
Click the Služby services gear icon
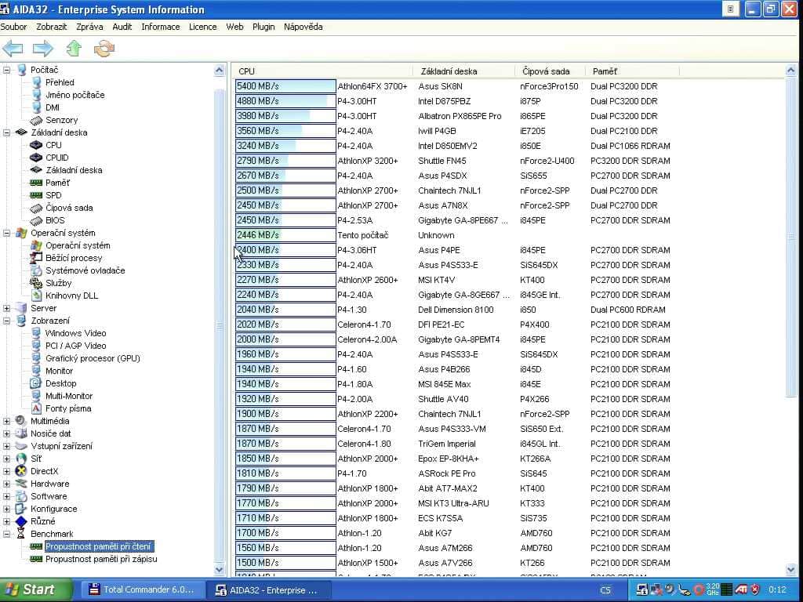(36, 283)
